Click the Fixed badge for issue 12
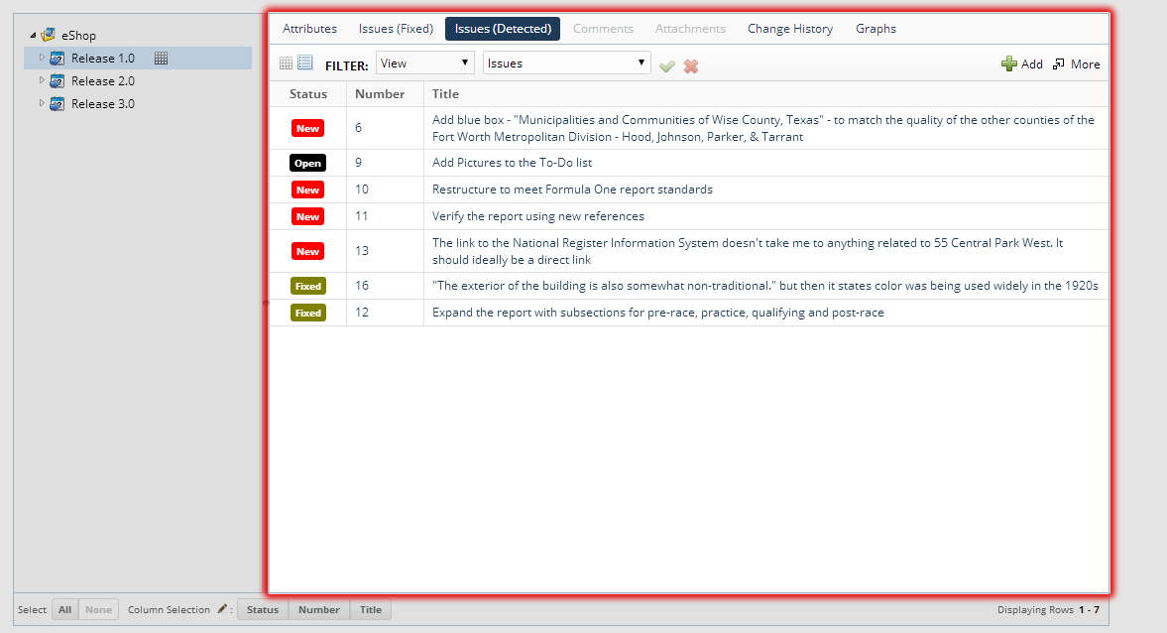1167x633 pixels. point(308,313)
